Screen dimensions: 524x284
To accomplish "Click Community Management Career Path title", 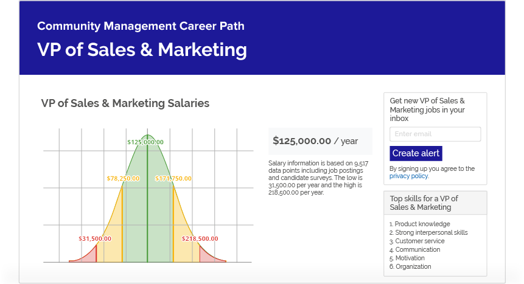I will pos(141,26).
